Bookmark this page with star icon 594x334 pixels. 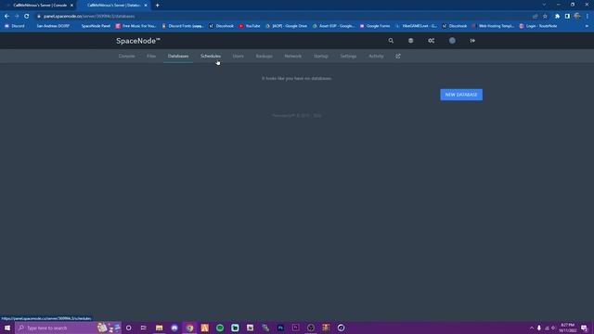tap(545, 17)
